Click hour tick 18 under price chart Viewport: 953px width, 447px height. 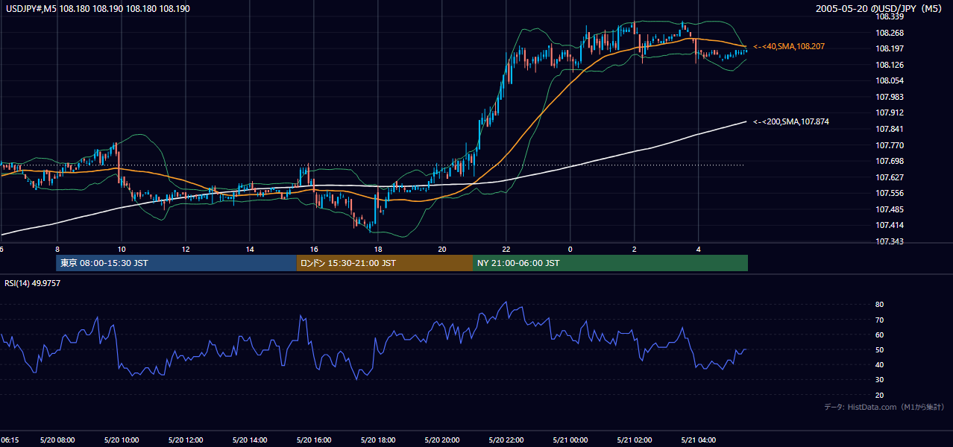(x=378, y=250)
